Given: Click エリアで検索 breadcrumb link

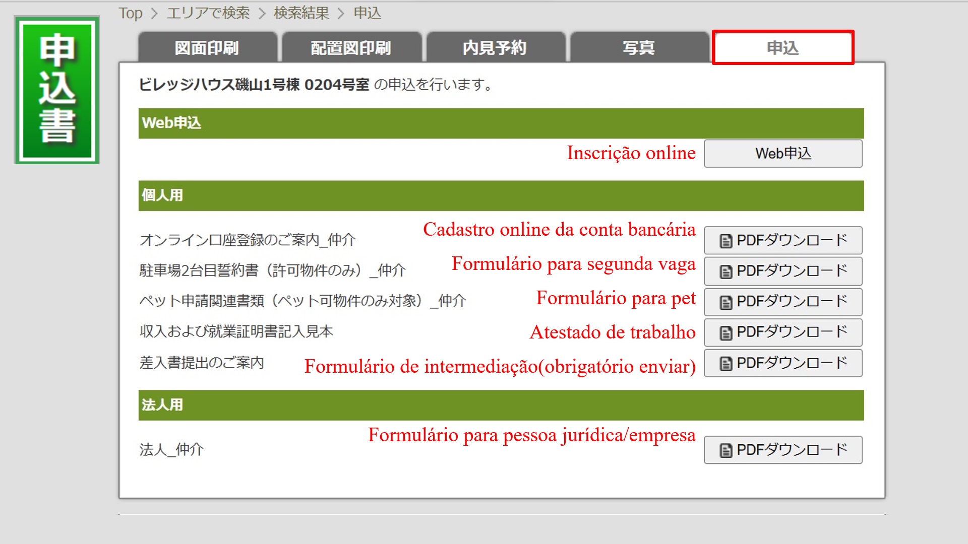Looking at the screenshot, I should pos(208,13).
